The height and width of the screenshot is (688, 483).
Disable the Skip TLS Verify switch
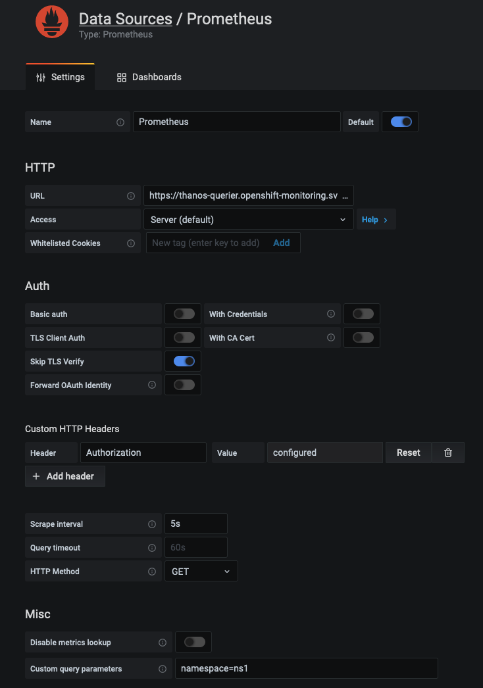[x=184, y=362]
